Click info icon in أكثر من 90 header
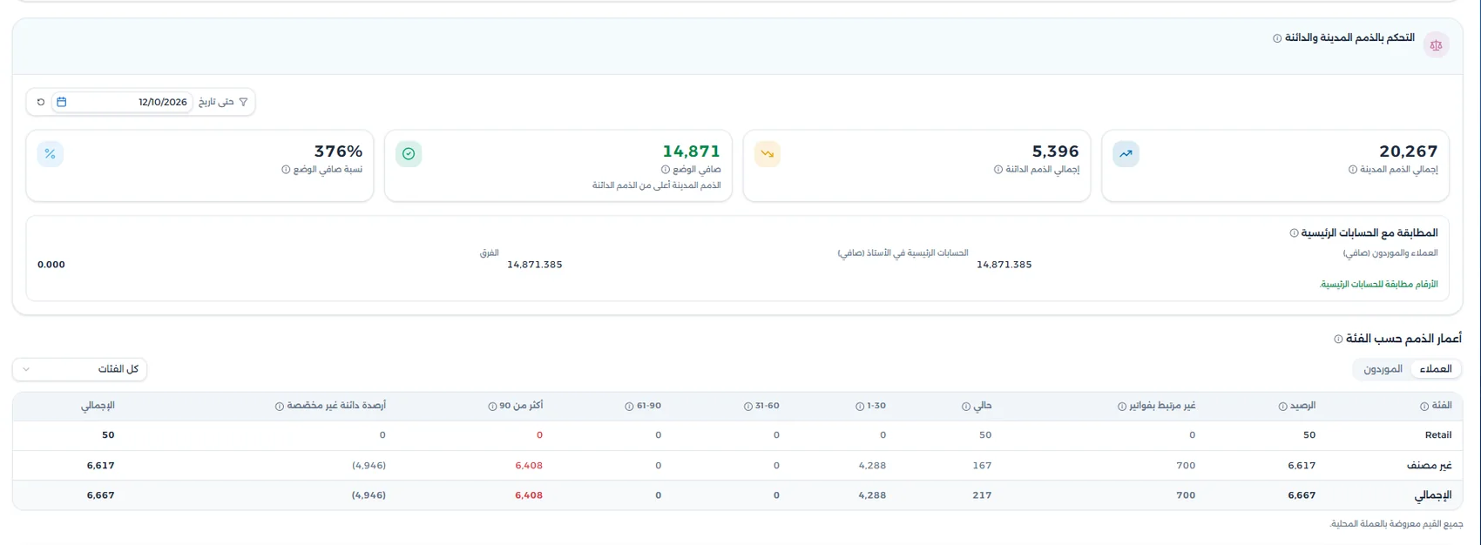Screen dimensions: 1481x545 tap(492, 407)
